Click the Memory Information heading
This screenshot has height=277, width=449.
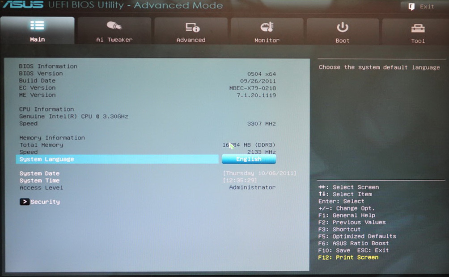[x=52, y=138]
